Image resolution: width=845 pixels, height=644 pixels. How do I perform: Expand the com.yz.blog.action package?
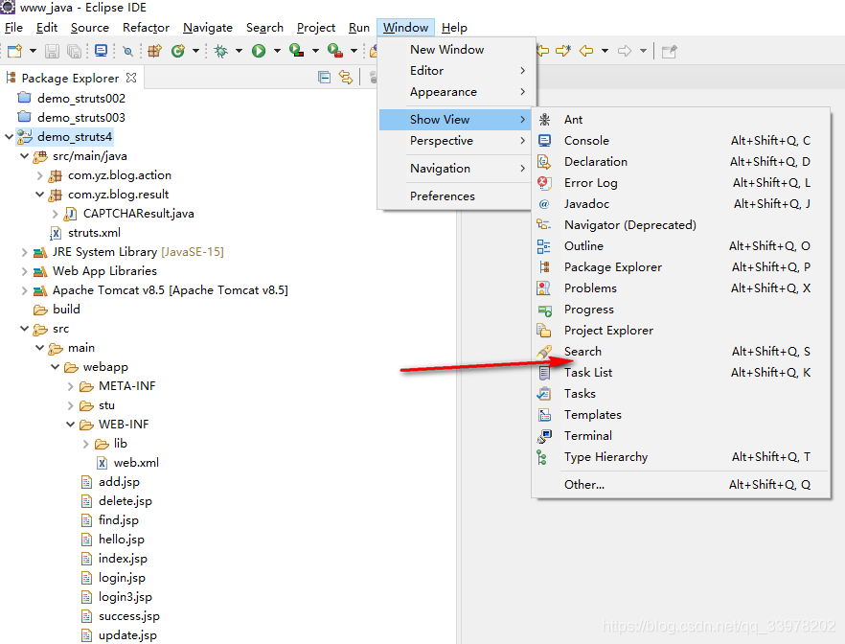pos(40,175)
